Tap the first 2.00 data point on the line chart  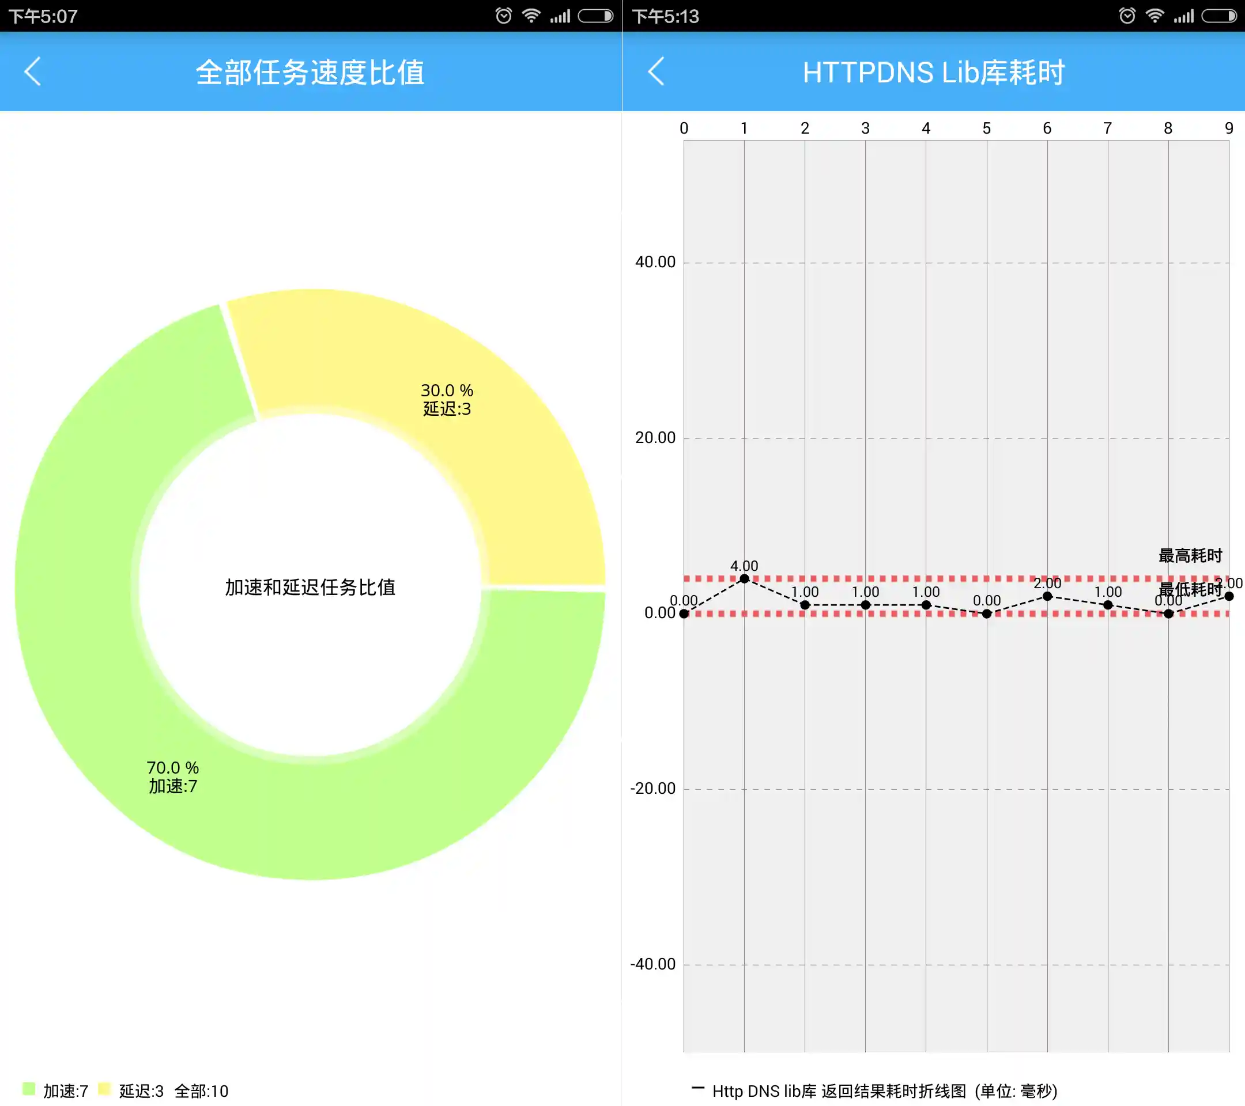click(1047, 596)
